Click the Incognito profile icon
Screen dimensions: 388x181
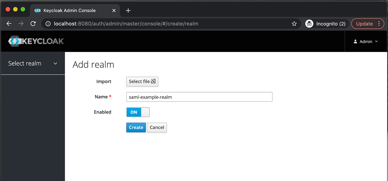[x=309, y=24]
